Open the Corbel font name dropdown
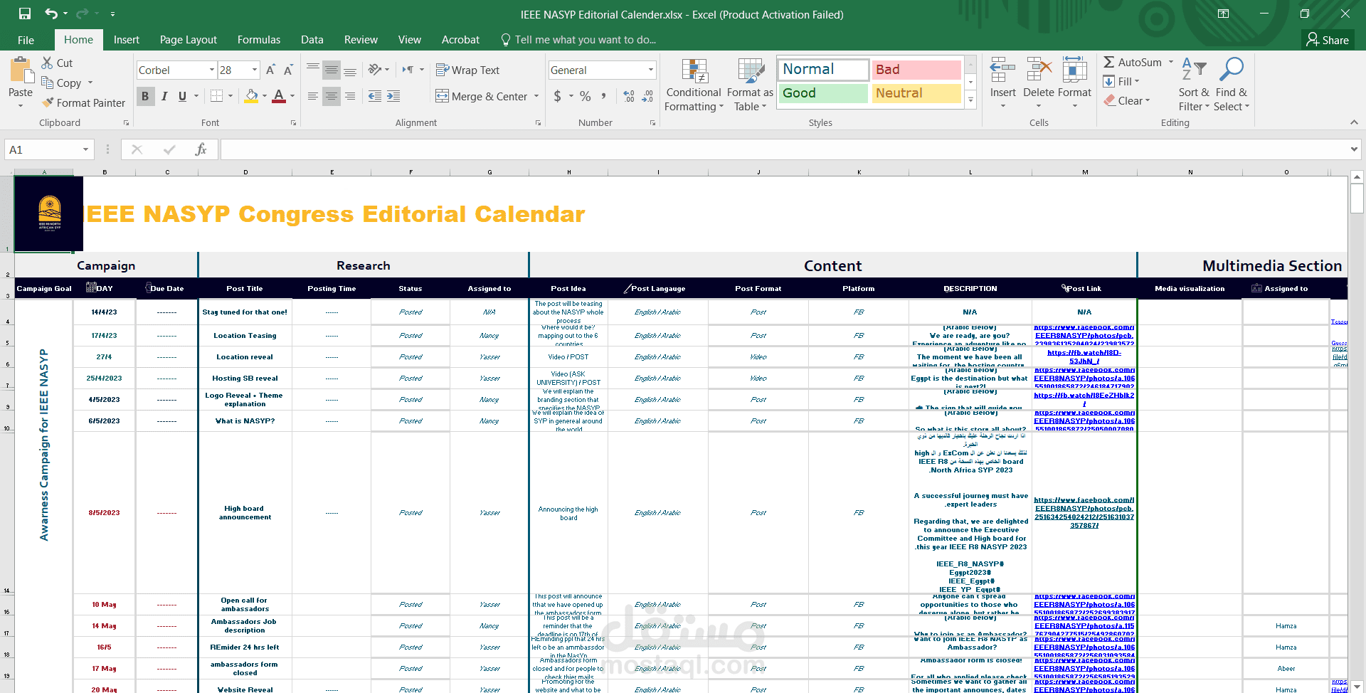Viewport: 1366px width, 693px height. (x=212, y=70)
